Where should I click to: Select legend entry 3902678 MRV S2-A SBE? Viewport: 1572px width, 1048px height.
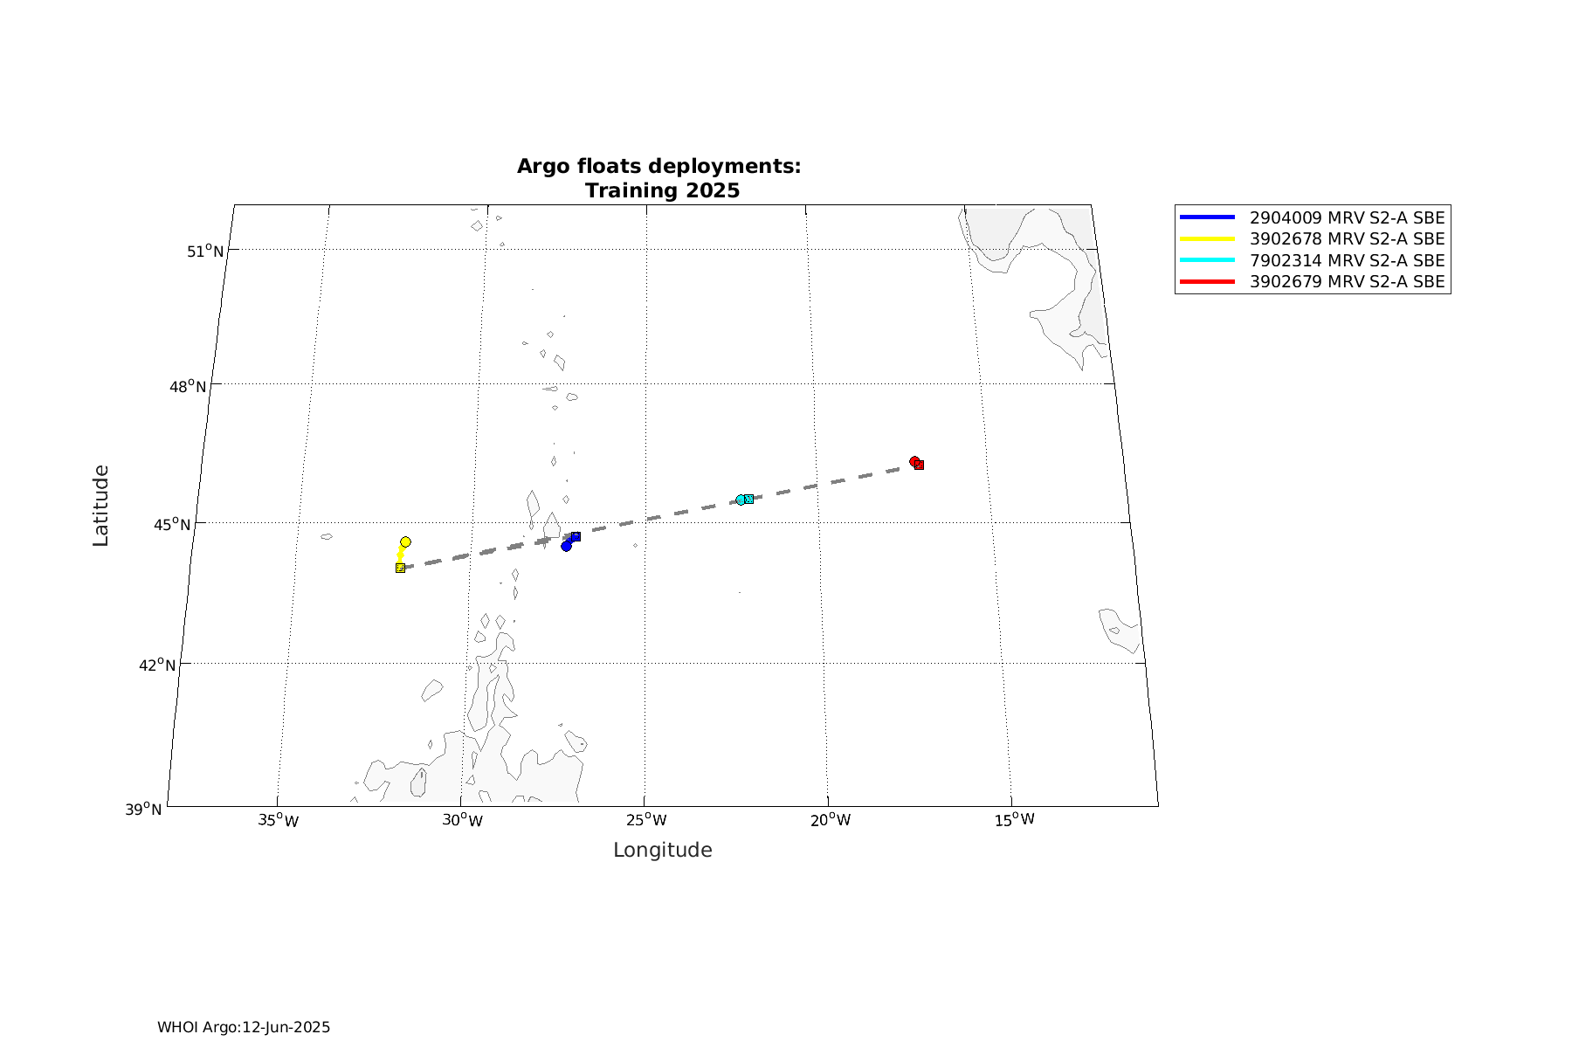tap(1347, 238)
